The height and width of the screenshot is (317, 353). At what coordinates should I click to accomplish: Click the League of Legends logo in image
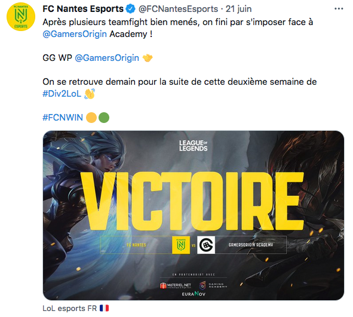(193, 146)
